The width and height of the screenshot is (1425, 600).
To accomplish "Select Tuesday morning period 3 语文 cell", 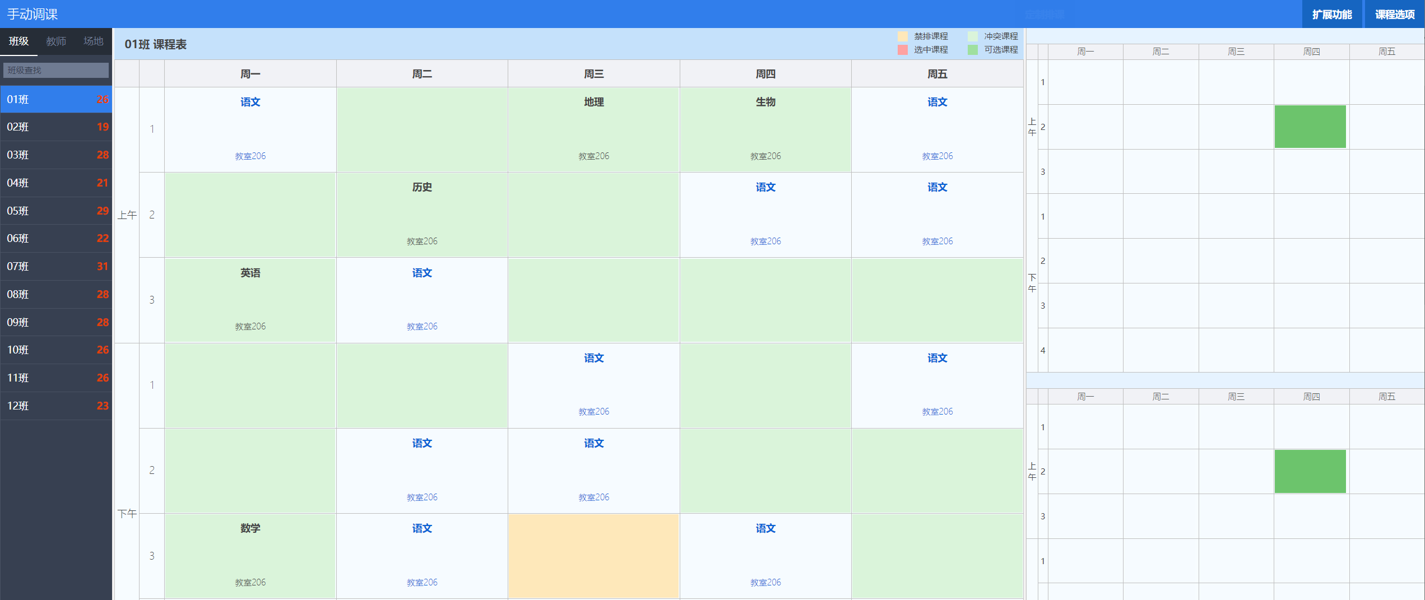I will tap(422, 300).
